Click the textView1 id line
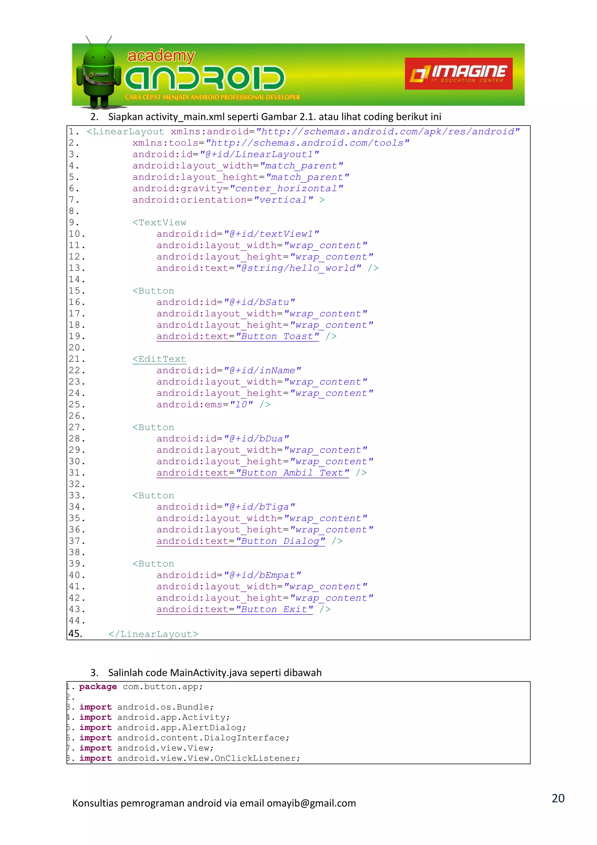The width and height of the screenshot is (597, 845). pyautogui.click(x=238, y=234)
